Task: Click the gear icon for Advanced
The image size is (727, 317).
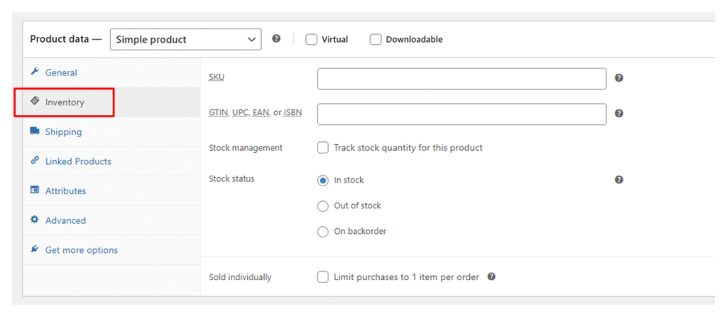Action: [34, 220]
